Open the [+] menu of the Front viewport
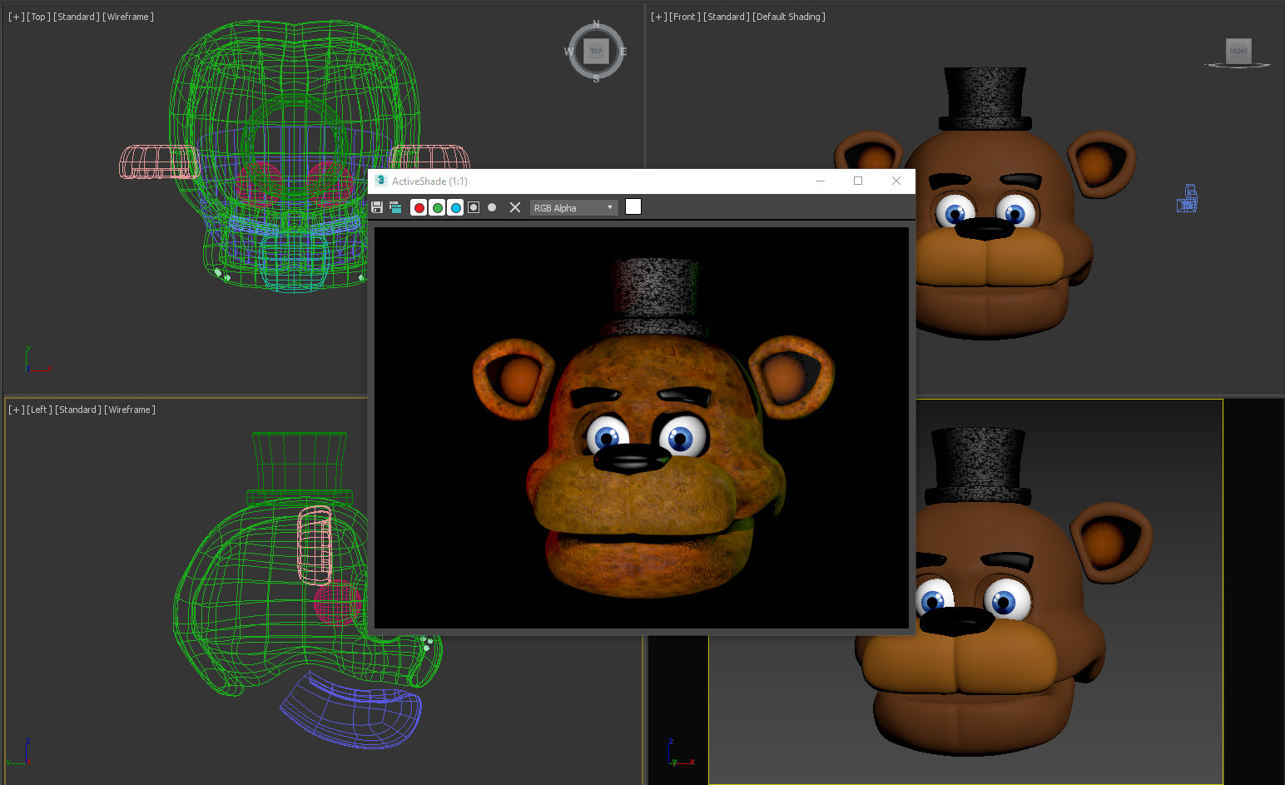The height and width of the screenshot is (785, 1285). click(658, 17)
